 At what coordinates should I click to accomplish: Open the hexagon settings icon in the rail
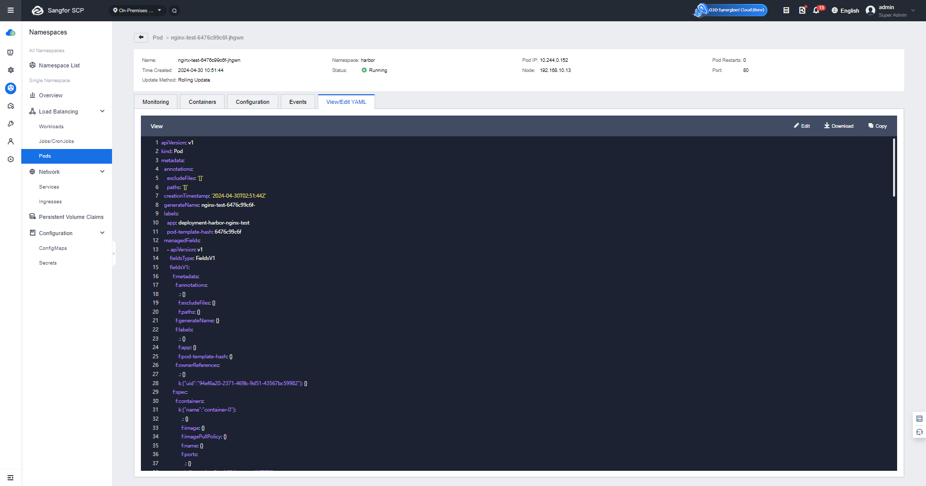tap(11, 159)
